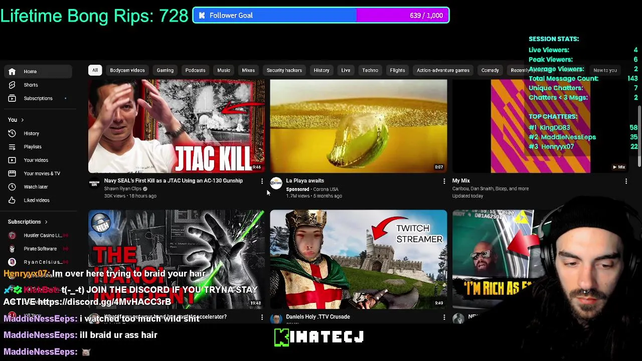
Task: Open the pink striped Mix thumbnail
Action: click(x=541, y=126)
